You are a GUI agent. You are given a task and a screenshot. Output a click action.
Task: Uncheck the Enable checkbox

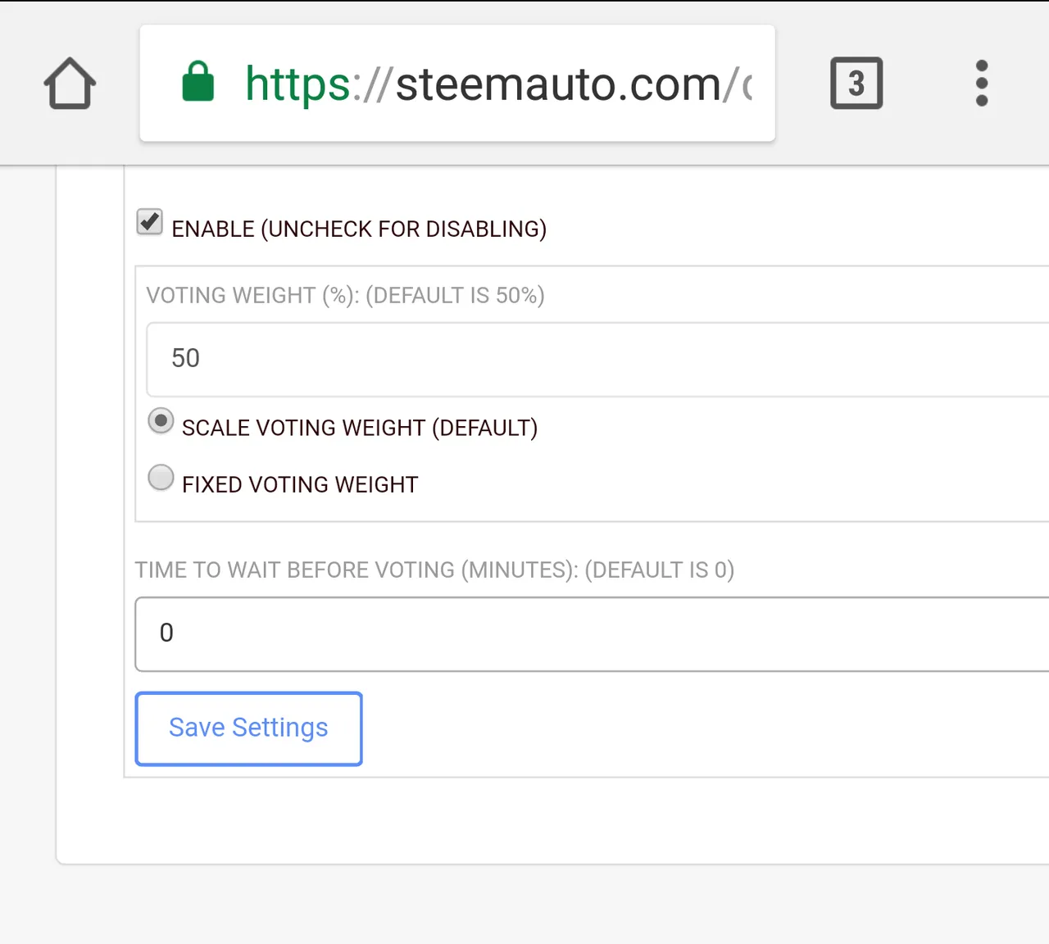tap(149, 222)
